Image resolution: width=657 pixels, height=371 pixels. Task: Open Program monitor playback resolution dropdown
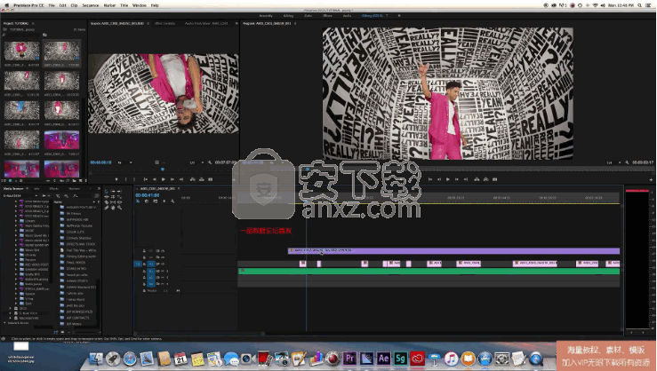(613, 162)
